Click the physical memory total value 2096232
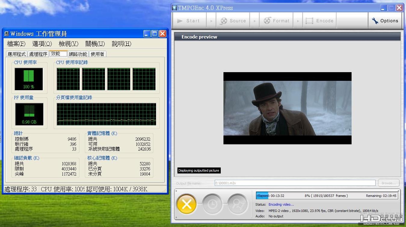Viewport: 406px width, 227px height. click(x=143, y=139)
